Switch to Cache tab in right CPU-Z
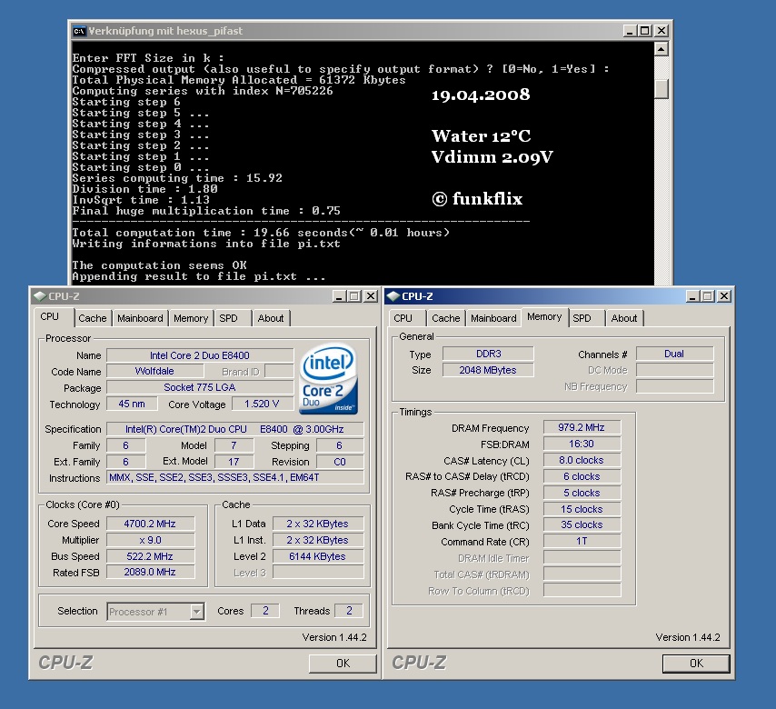 [446, 318]
